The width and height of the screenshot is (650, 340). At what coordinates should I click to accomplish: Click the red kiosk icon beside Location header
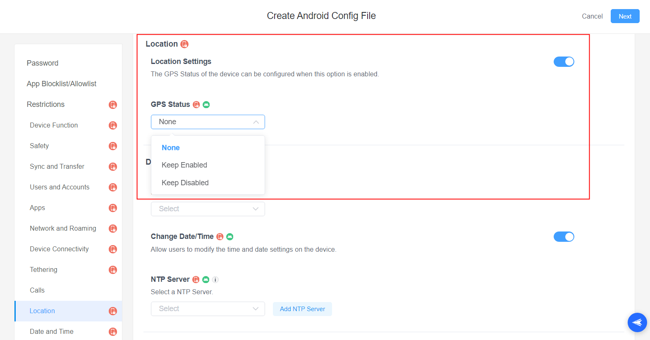(184, 44)
